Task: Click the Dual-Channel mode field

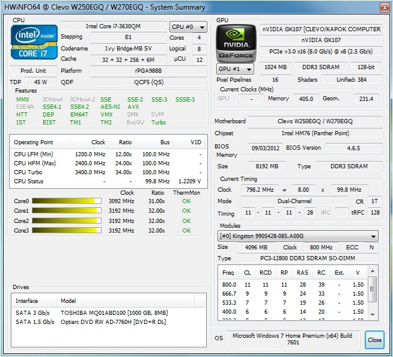Action: (x=294, y=201)
